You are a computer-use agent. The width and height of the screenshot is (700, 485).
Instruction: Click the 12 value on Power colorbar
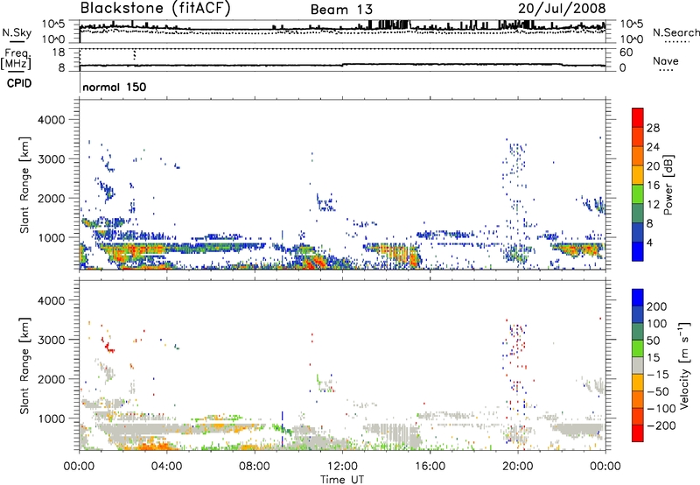click(x=653, y=205)
